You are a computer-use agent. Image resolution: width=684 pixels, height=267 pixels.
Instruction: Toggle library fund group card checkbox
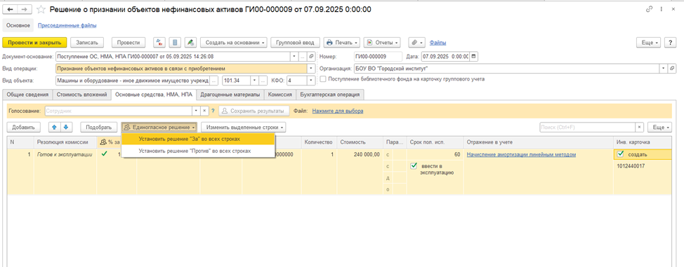click(x=323, y=79)
